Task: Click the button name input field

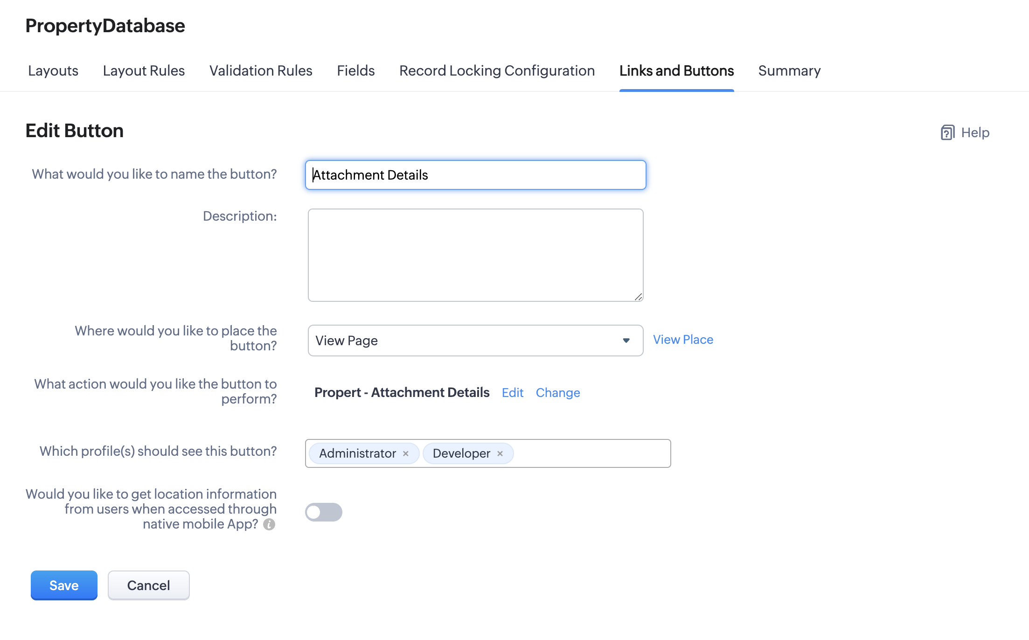Action: pos(475,175)
